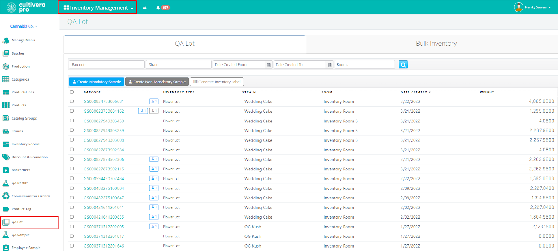Click the Date Created To field
This screenshot has width=558, height=251.
point(300,64)
